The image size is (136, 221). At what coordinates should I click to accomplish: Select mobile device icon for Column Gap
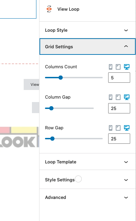(x=111, y=97)
